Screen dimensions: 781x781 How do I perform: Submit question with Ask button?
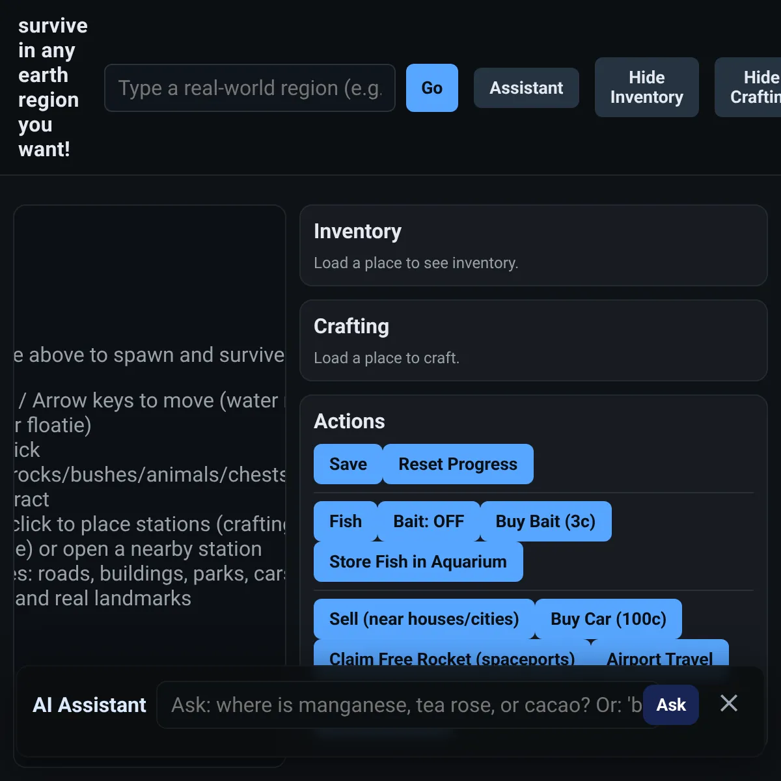point(671,705)
